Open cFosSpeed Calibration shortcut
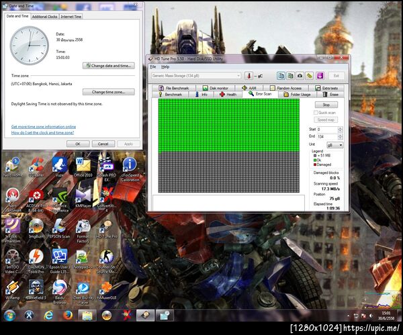Image resolution: width=403 pixels, height=335 pixels. (130, 170)
